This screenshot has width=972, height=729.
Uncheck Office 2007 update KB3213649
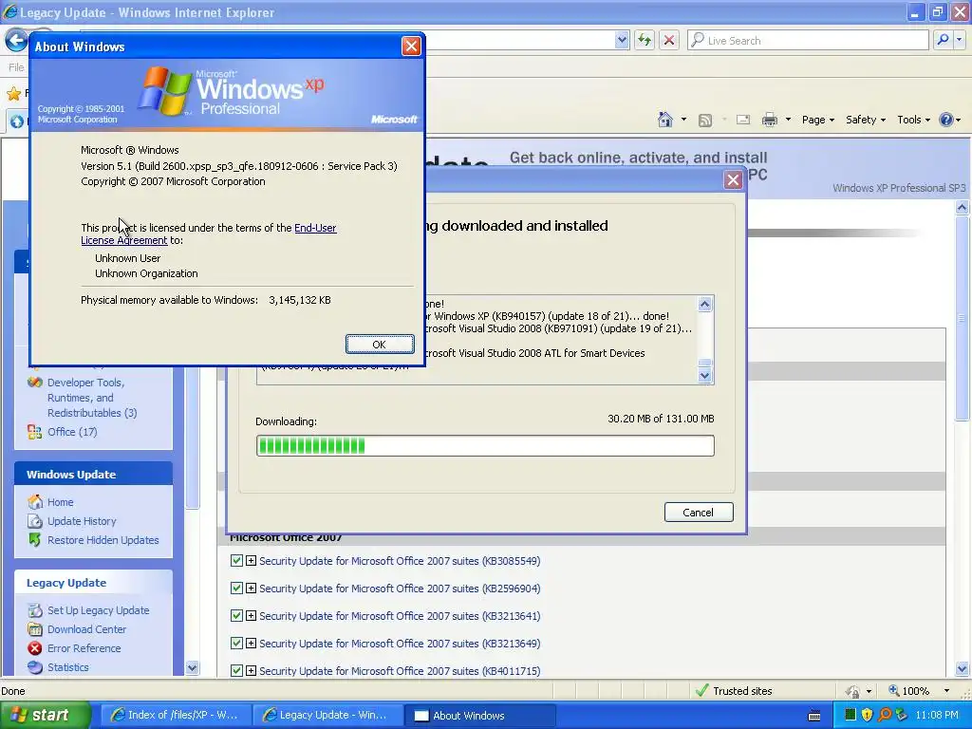[236, 643]
